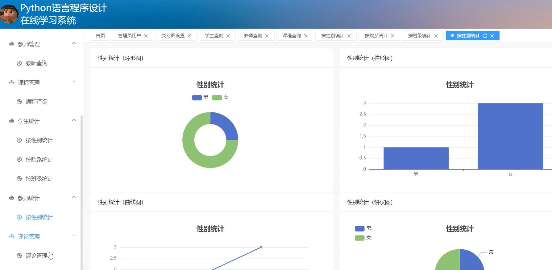The width and height of the screenshot is (552, 270).
Task: Collapse the 教师统计 menu chevron
Action: (x=74, y=197)
